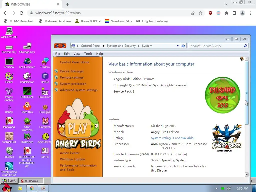This screenshot has width=256, height=192.
Task: Expand breadcrumb arrow after System and Security
Action: point(139,46)
